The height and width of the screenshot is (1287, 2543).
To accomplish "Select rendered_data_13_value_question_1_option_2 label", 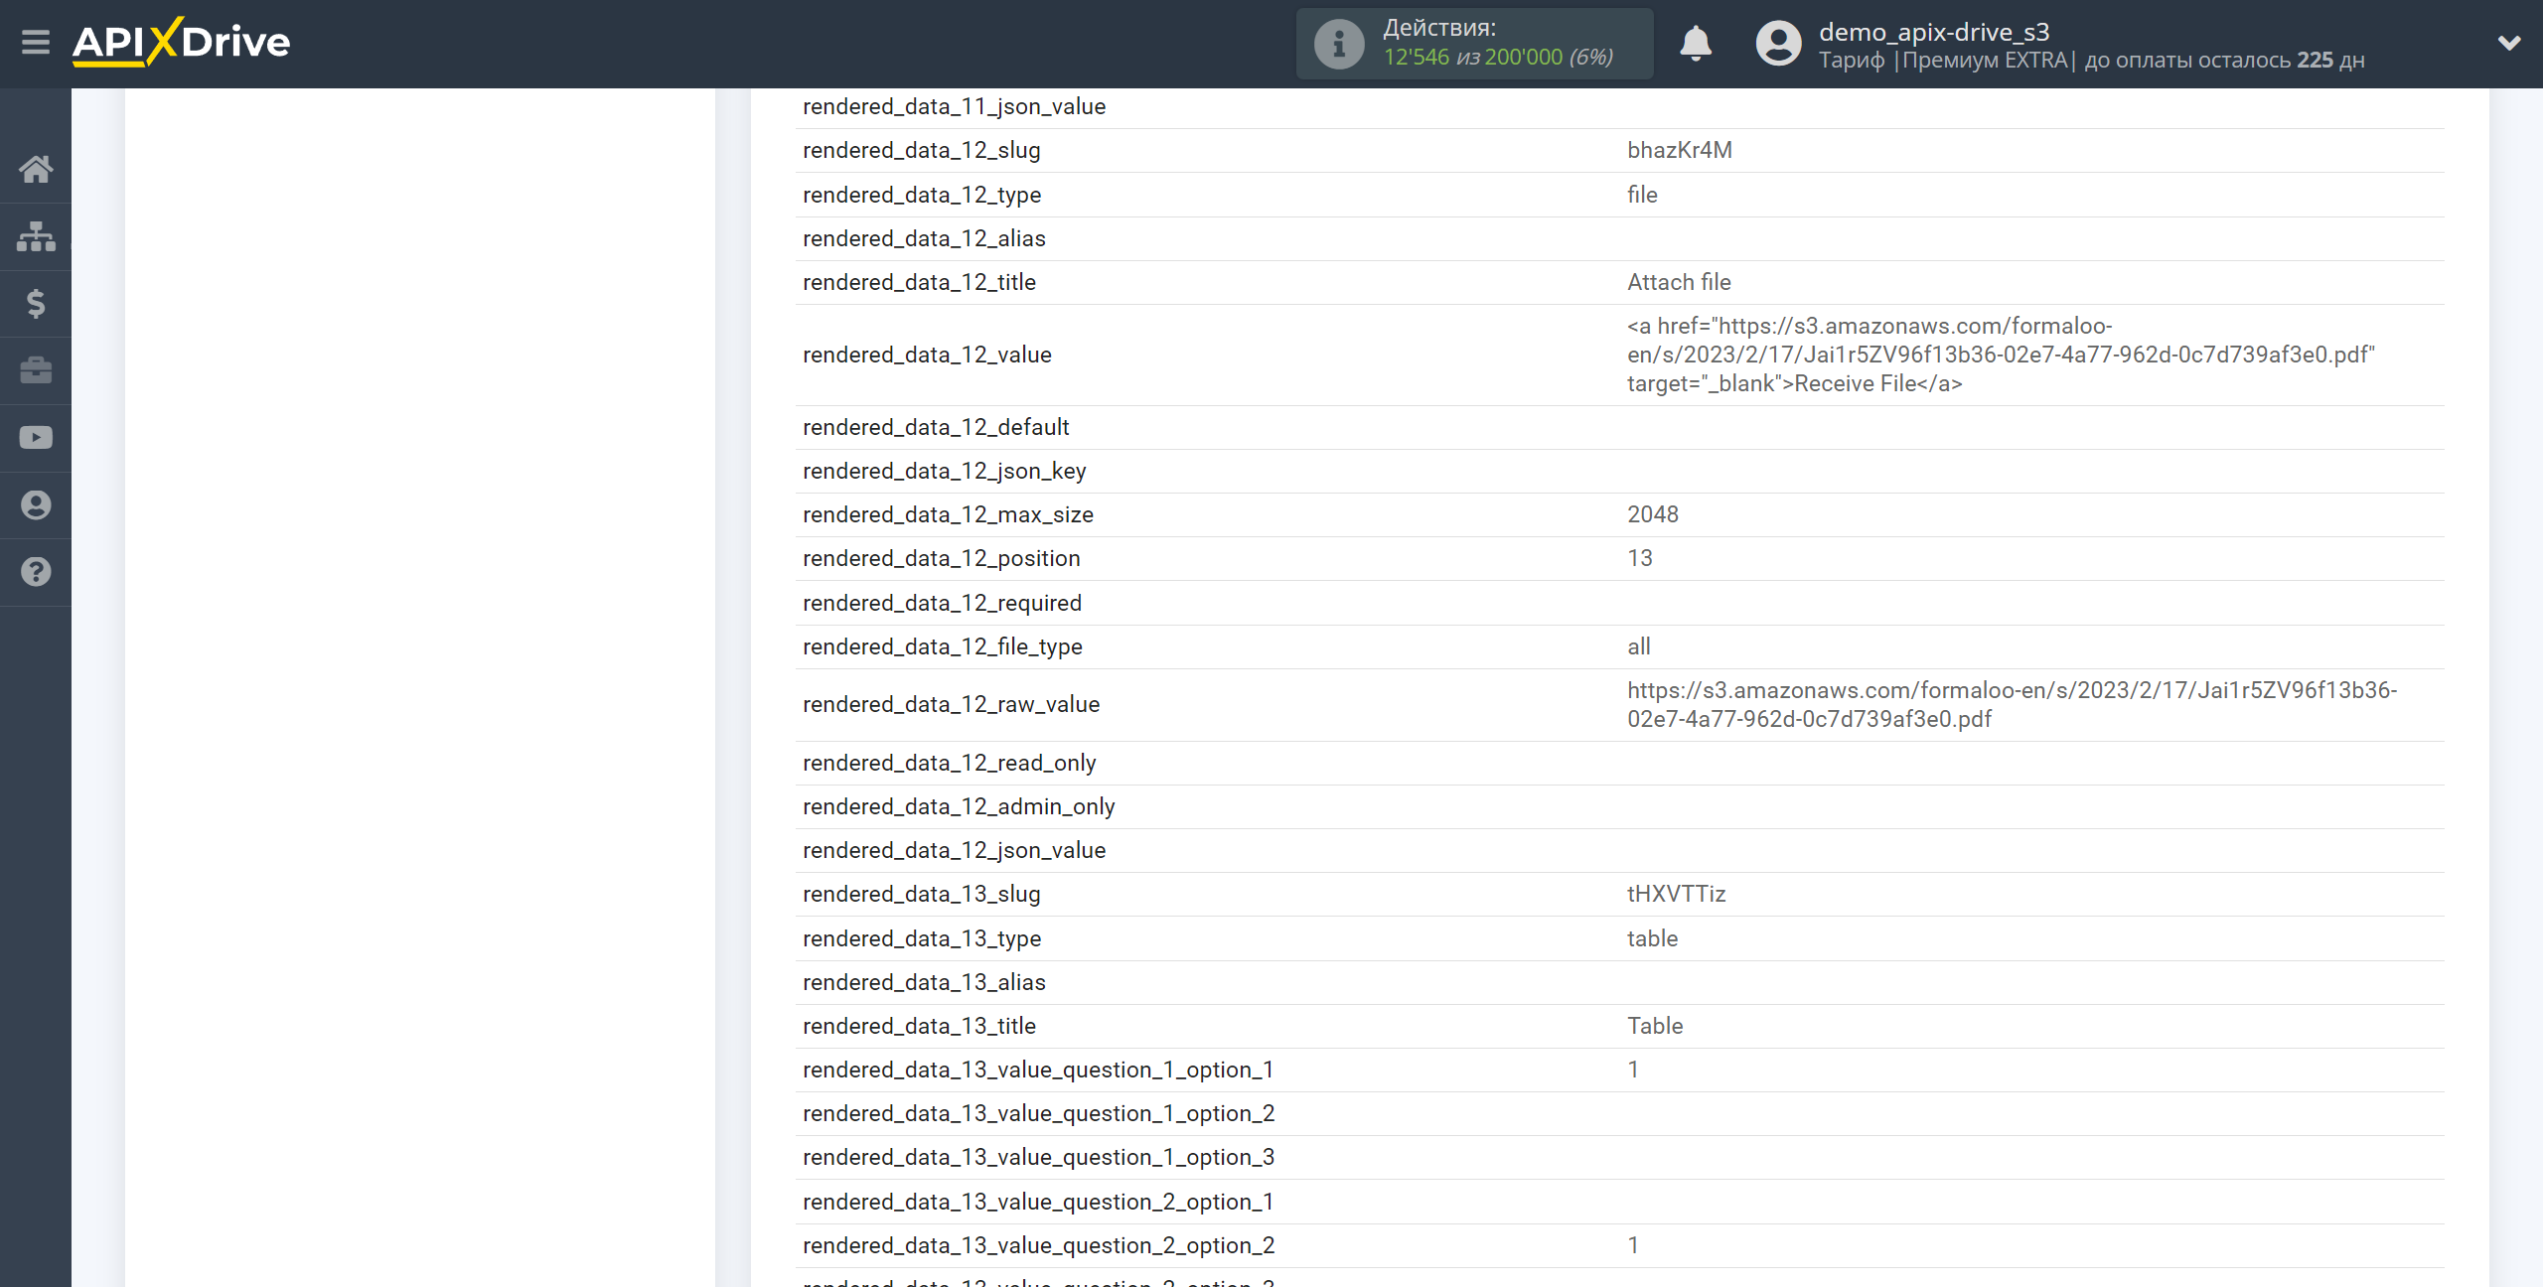I will point(1039,1113).
